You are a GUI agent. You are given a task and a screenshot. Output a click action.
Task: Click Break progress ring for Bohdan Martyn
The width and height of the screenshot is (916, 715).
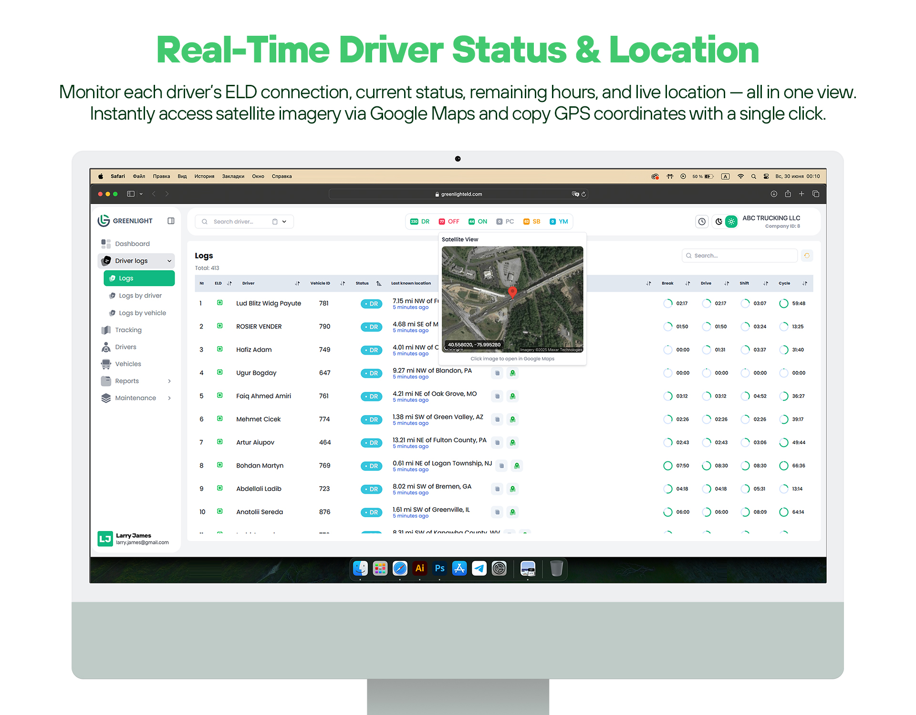pos(667,466)
